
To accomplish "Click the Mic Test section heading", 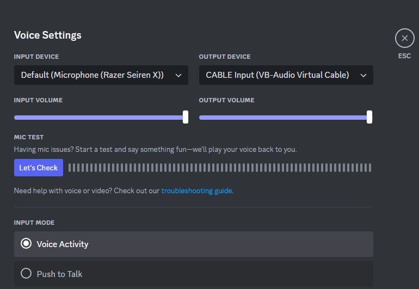I will [x=29, y=137].
